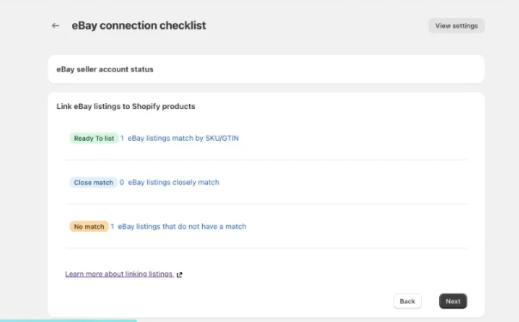Click the count 1 beside No match badge
The width and height of the screenshot is (519, 322).
pyautogui.click(x=113, y=227)
